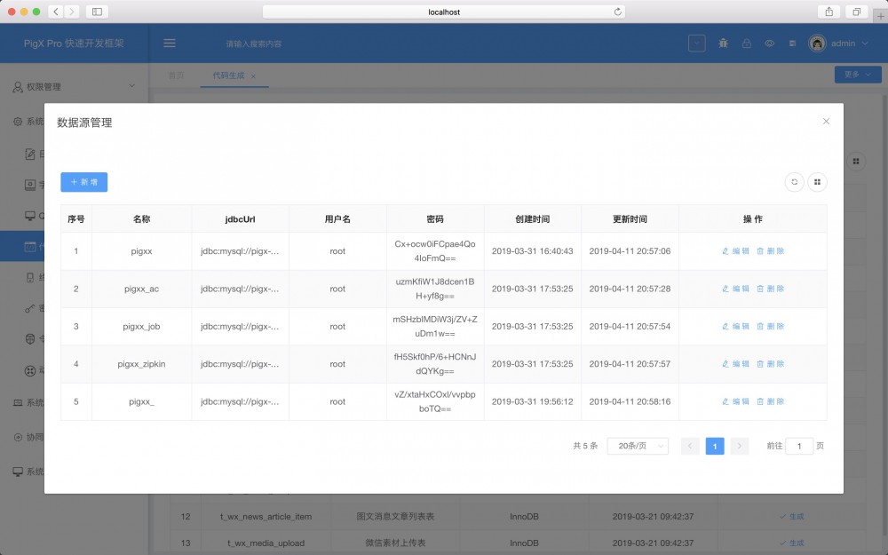The width and height of the screenshot is (888, 555).
Task: Delete the pigxx_zipkin row
Action: 770,364
